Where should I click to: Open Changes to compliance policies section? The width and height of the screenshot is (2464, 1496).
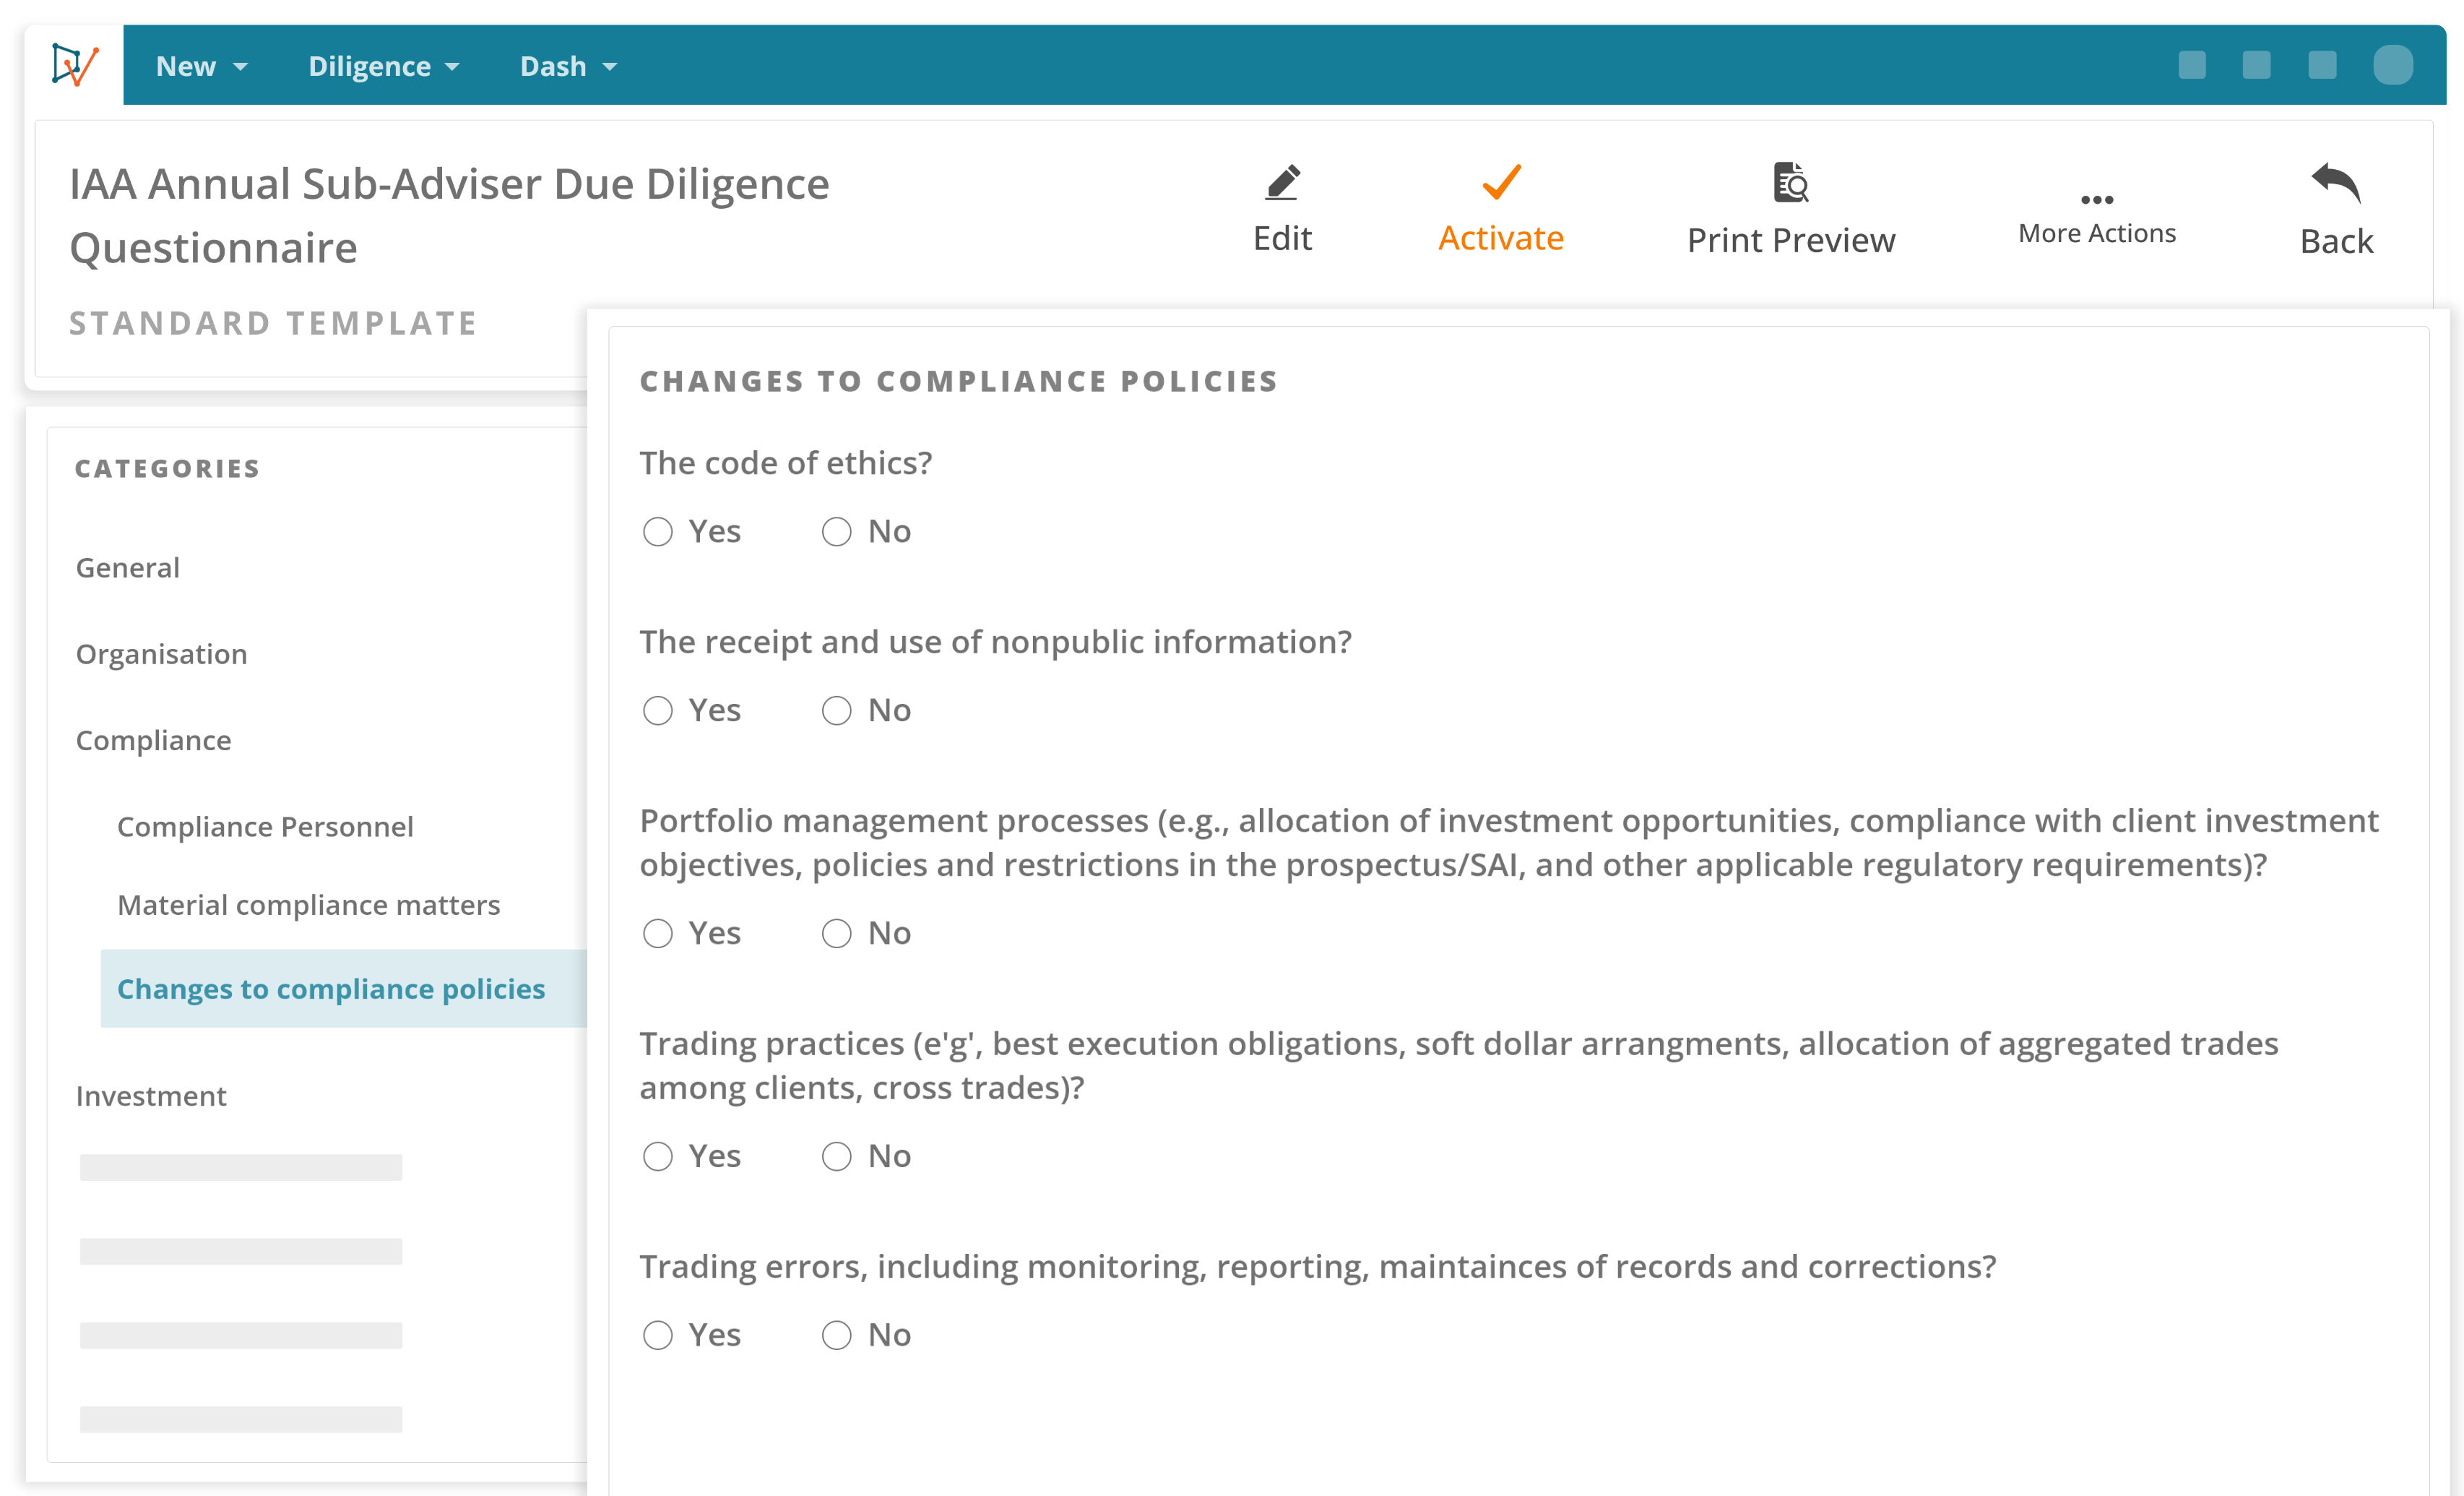[331, 989]
